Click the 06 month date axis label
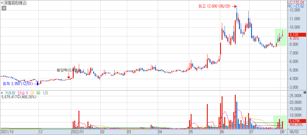This screenshot has width=307, height=135. tap(223, 132)
